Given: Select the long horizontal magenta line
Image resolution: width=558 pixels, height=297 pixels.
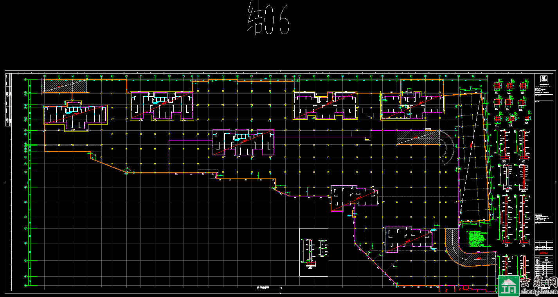Looking at the screenshot, I should tap(321, 137).
